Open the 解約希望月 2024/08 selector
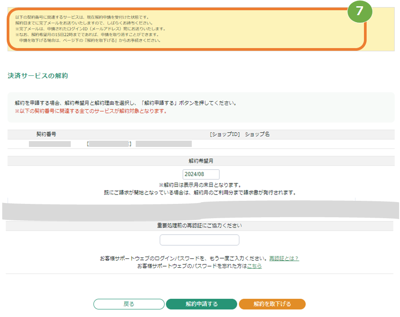The height and width of the screenshot is (317, 400). click(201, 175)
